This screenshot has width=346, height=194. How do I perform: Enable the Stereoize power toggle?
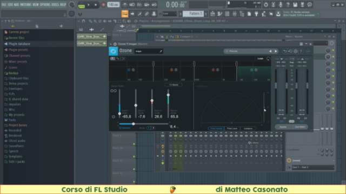tap(120, 128)
